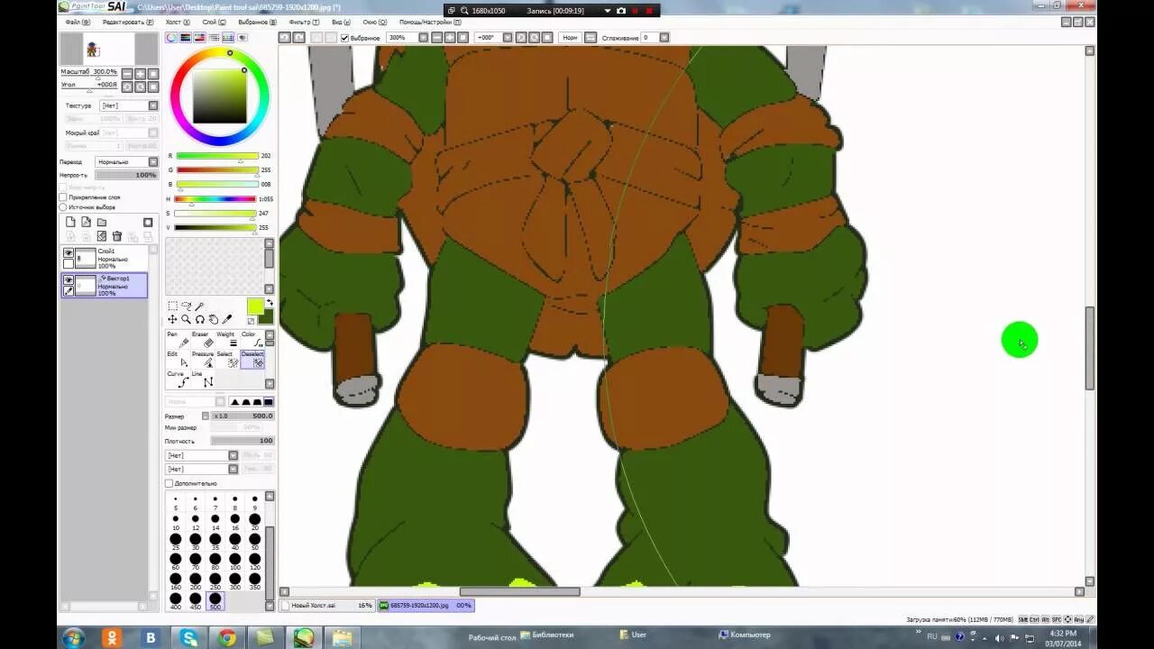Click the undo arrow in the toolbar
Viewport: 1154px width, 649px height.
[284, 38]
